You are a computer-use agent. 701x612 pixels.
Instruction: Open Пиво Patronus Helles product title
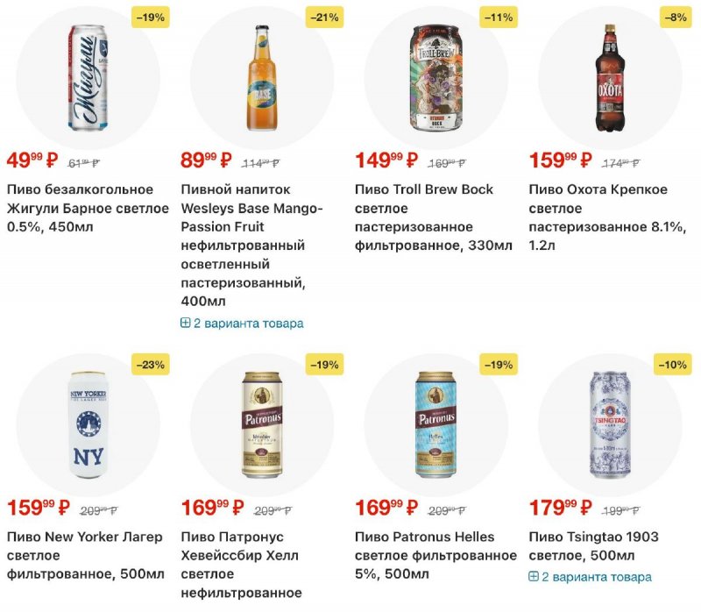[435, 555]
